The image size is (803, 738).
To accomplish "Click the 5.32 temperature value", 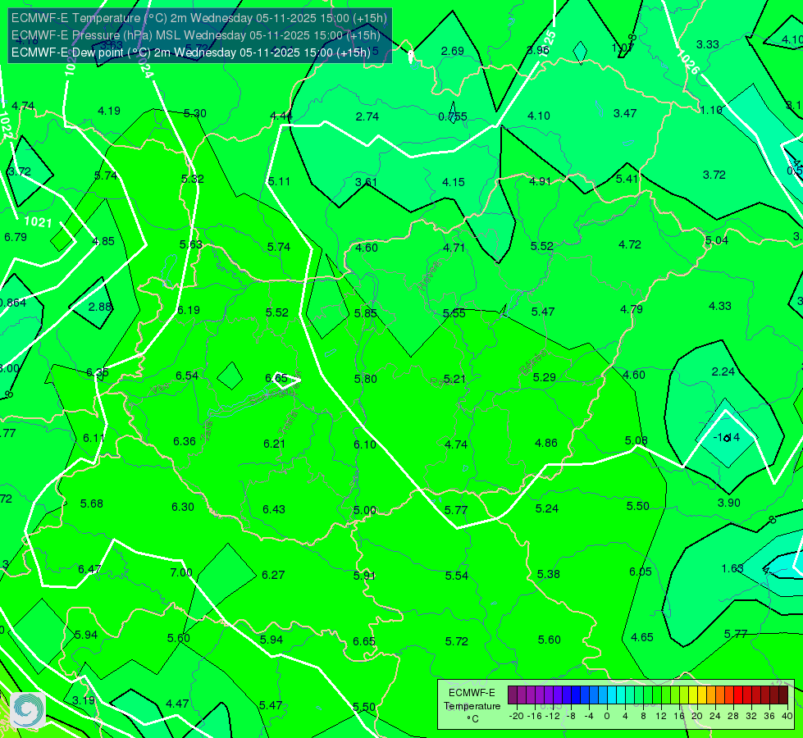I will tap(193, 180).
